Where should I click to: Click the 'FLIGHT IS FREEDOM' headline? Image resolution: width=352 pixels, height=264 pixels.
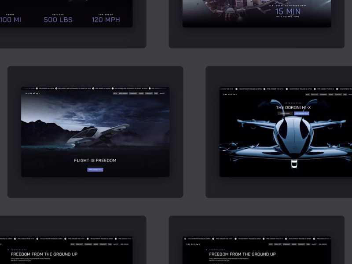coord(95,161)
